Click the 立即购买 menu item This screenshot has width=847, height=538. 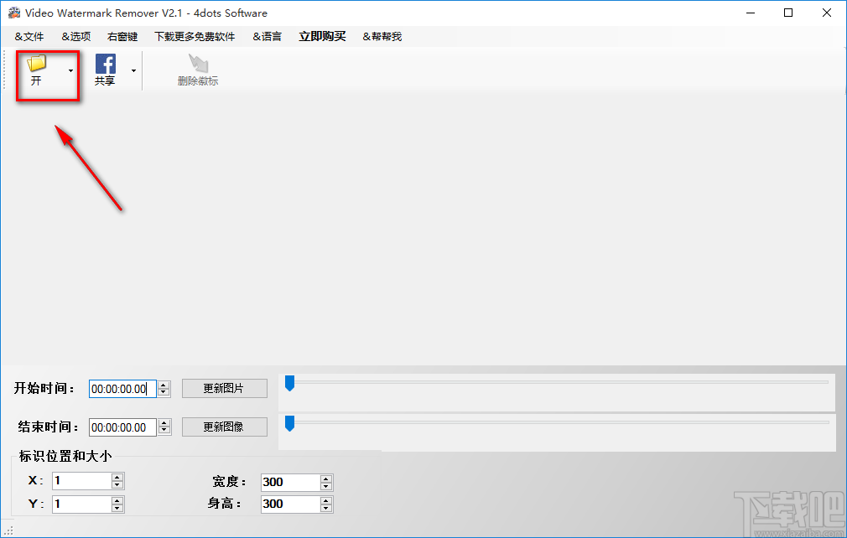tap(321, 36)
